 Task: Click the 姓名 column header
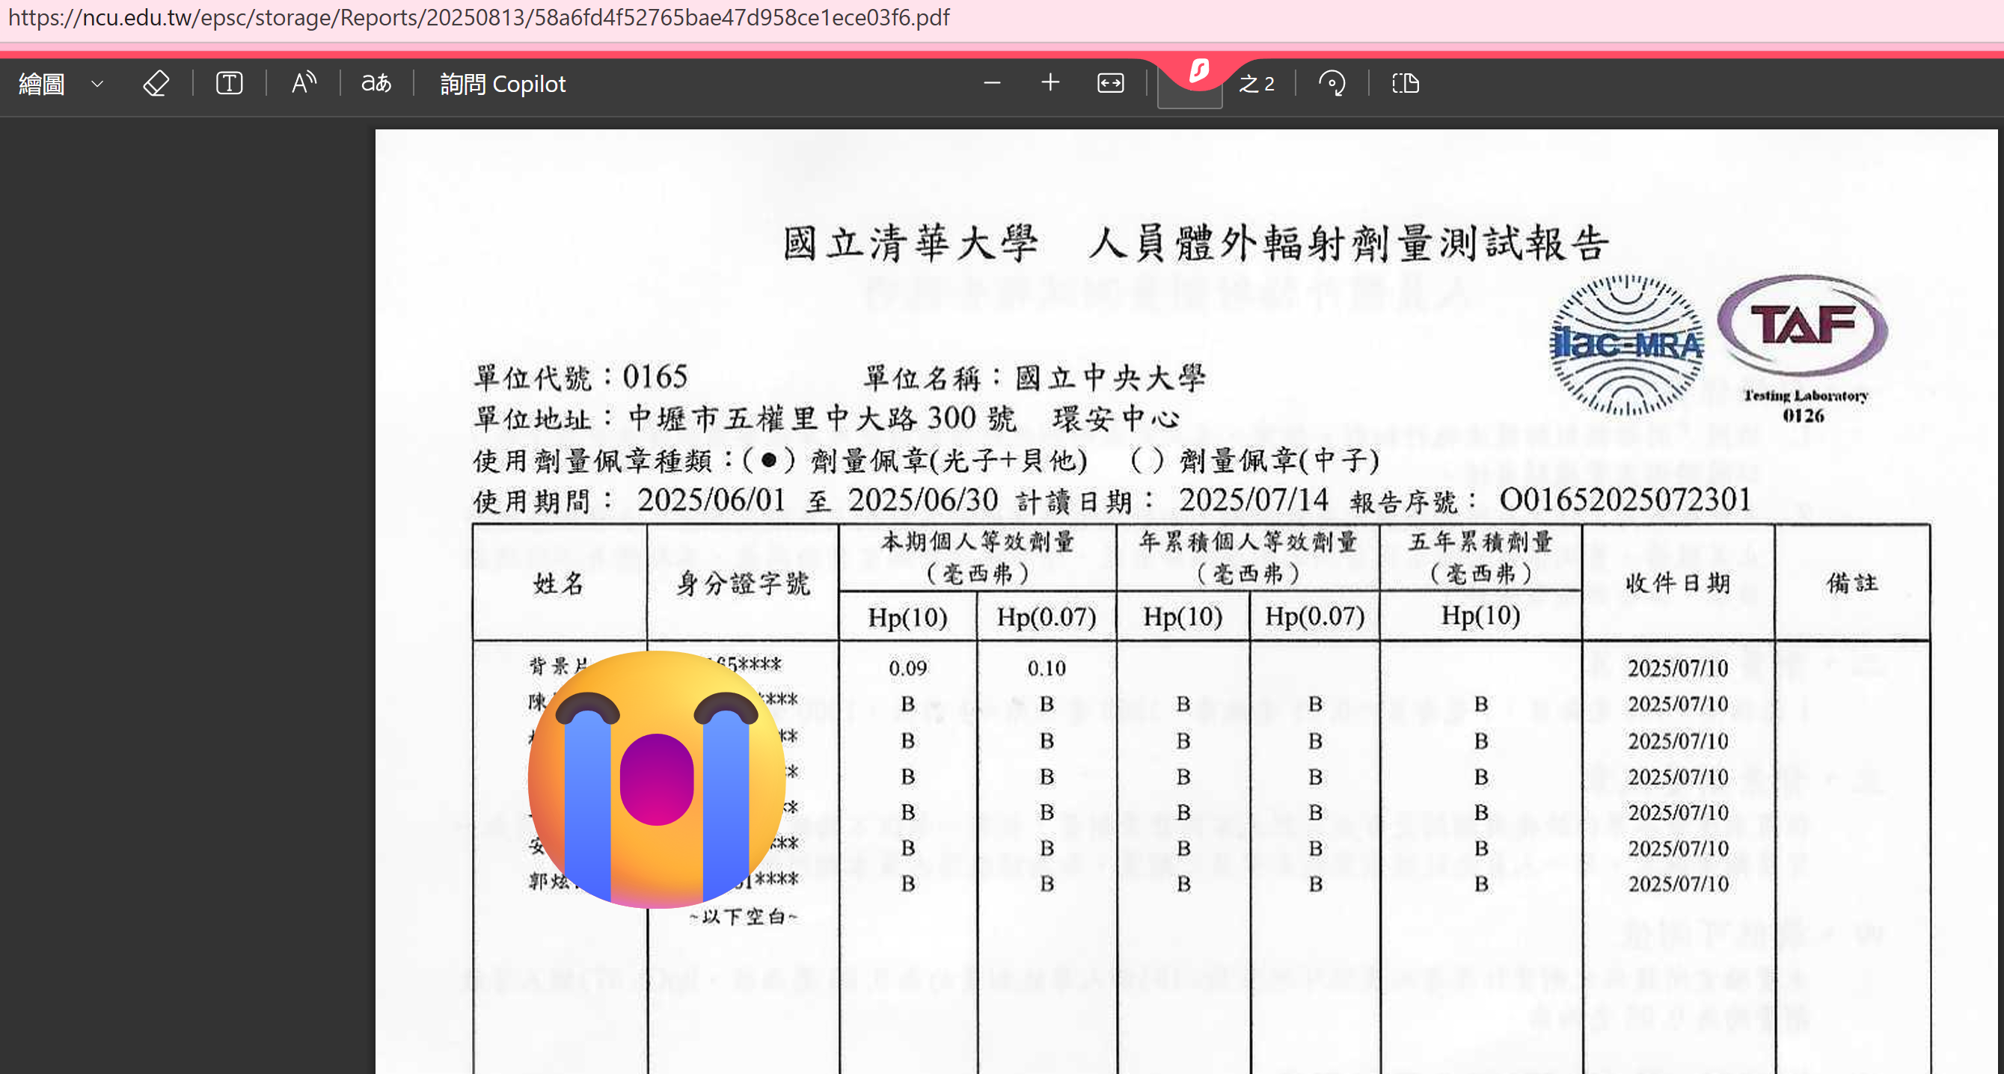coord(559,583)
